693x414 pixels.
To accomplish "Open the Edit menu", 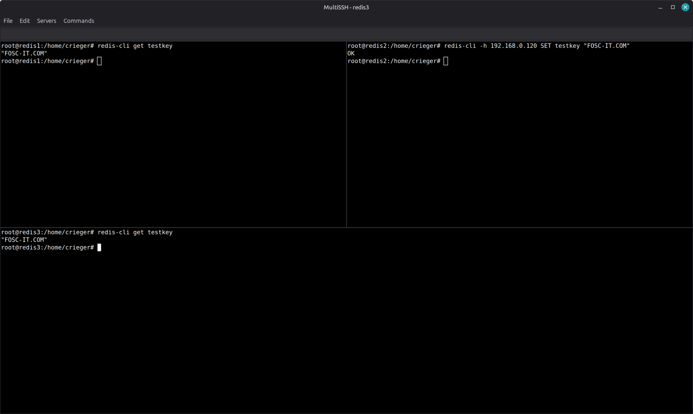I will (25, 21).
